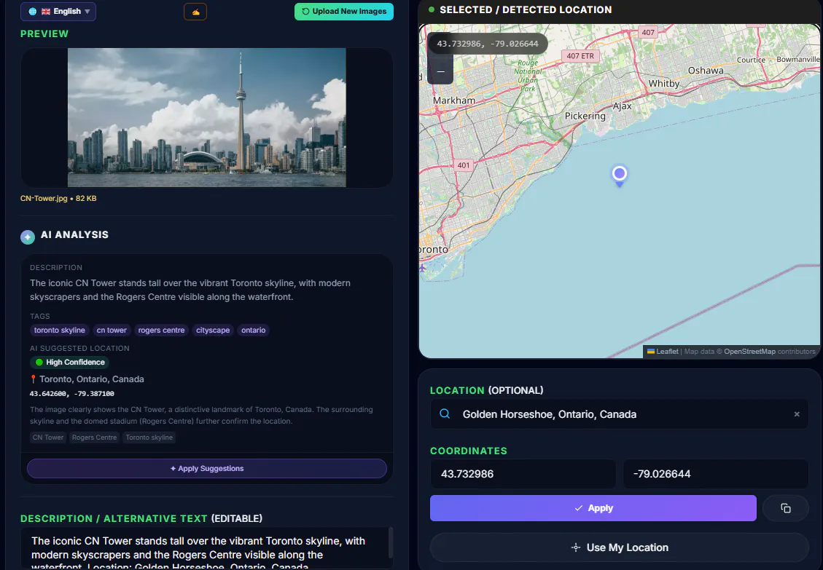Click in the editable description text area
The width and height of the screenshot is (823, 570).
tap(203, 548)
